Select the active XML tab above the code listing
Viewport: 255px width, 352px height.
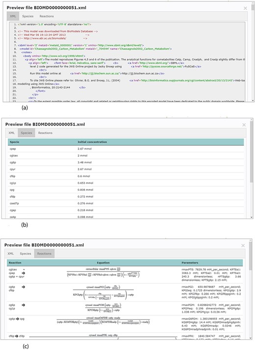[13, 16]
